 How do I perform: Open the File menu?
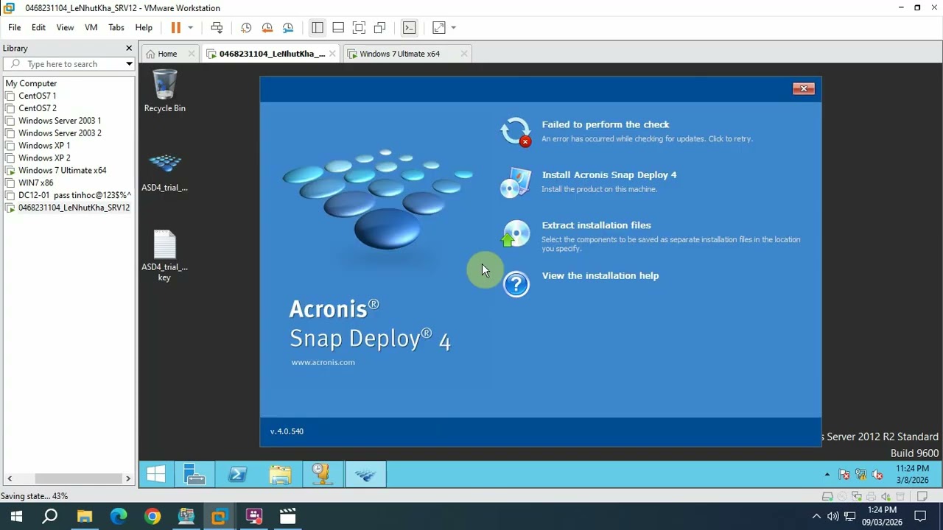click(14, 27)
